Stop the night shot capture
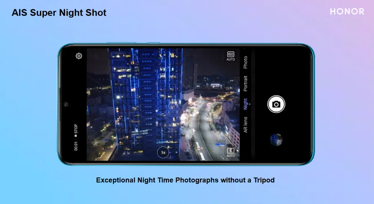This screenshot has height=204, width=374. point(76,130)
